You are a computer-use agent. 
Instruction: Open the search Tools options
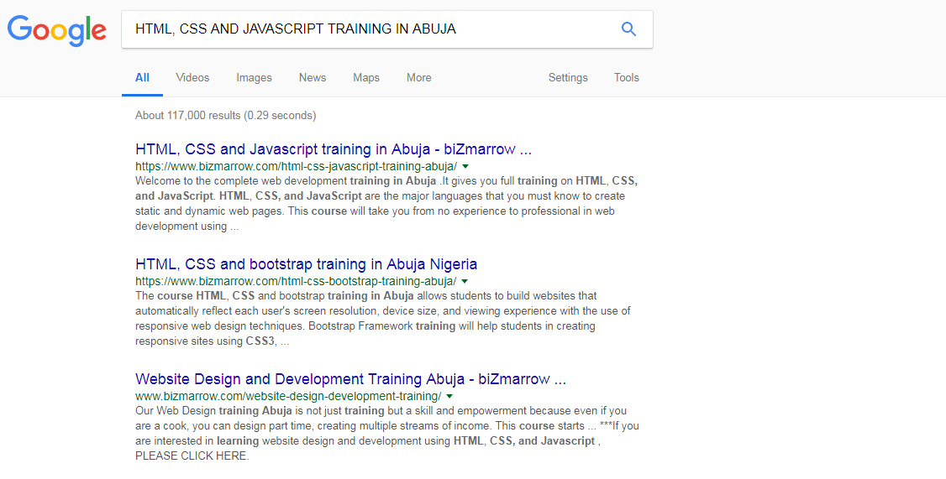click(626, 78)
